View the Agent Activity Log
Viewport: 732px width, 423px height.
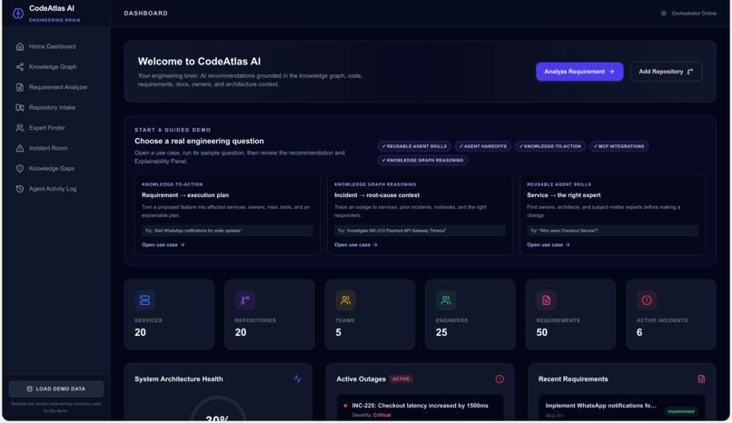point(56,189)
